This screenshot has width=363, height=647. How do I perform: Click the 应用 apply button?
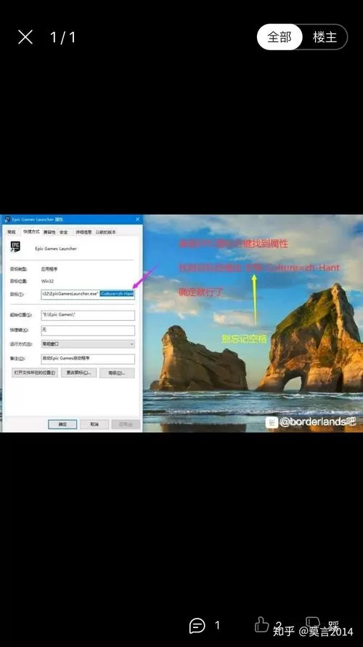click(x=126, y=424)
